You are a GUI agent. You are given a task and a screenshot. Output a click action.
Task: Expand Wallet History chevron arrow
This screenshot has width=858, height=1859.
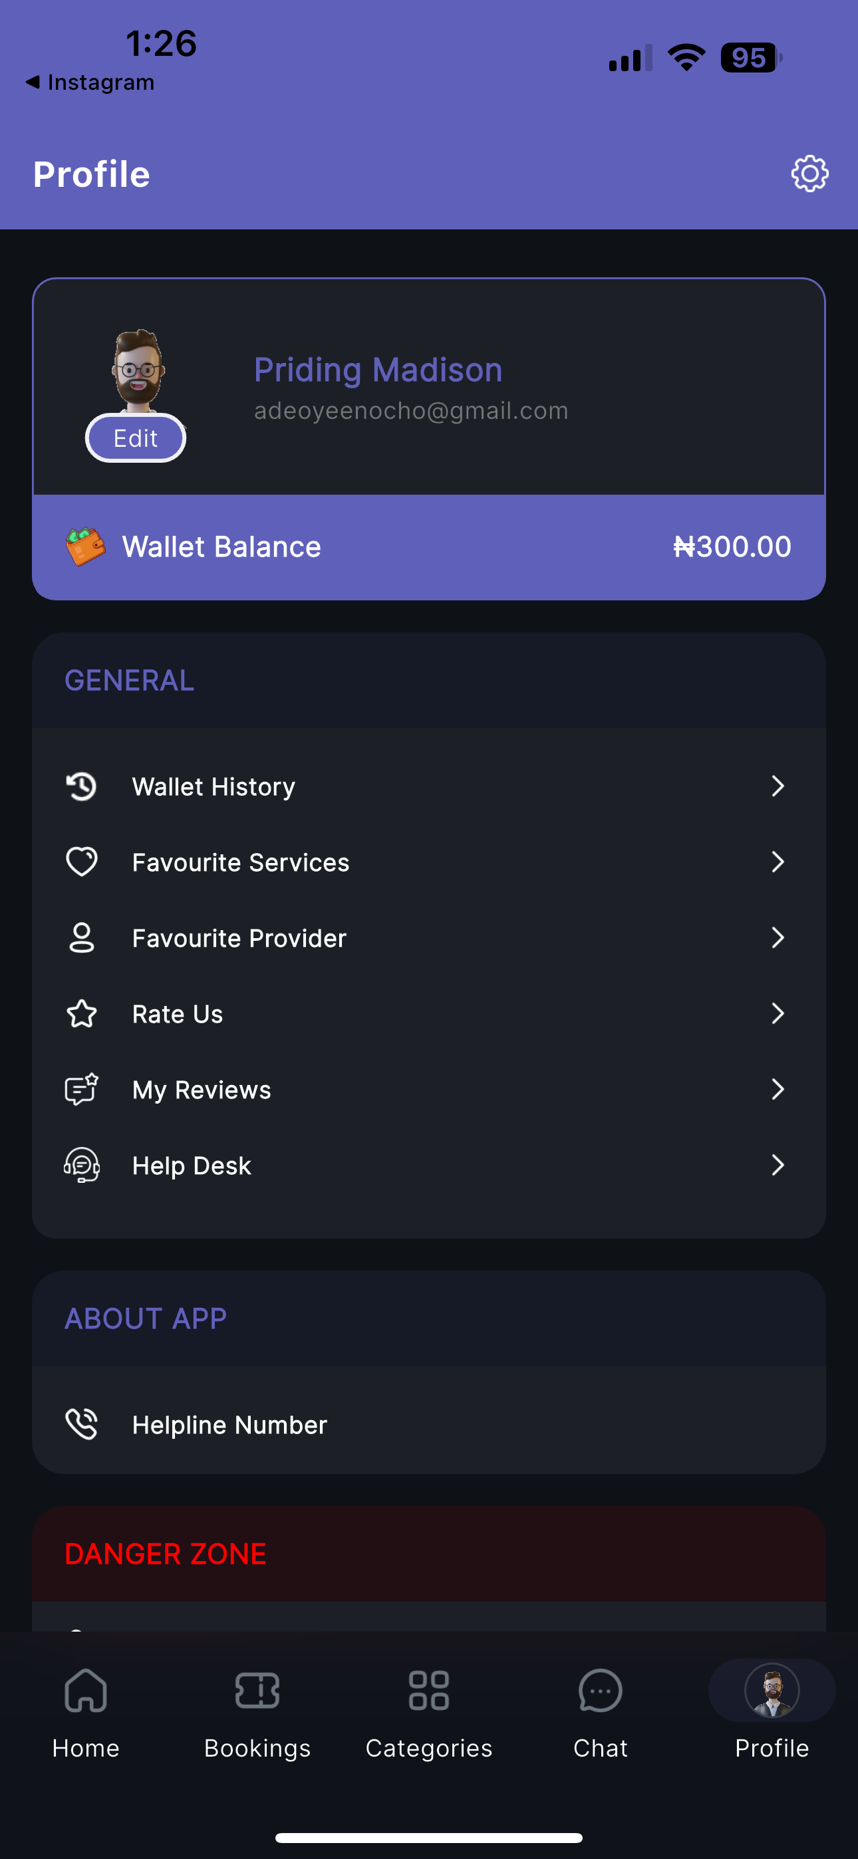tap(777, 786)
